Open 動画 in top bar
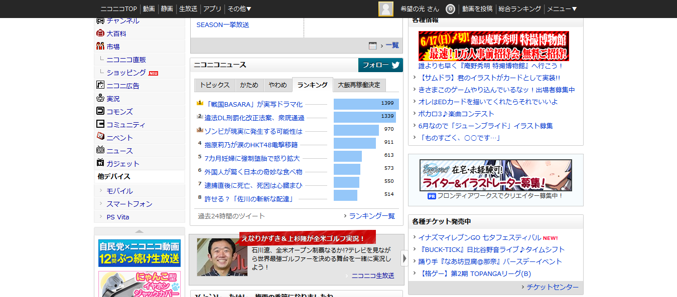The height and width of the screenshot is (297, 677). tap(149, 9)
